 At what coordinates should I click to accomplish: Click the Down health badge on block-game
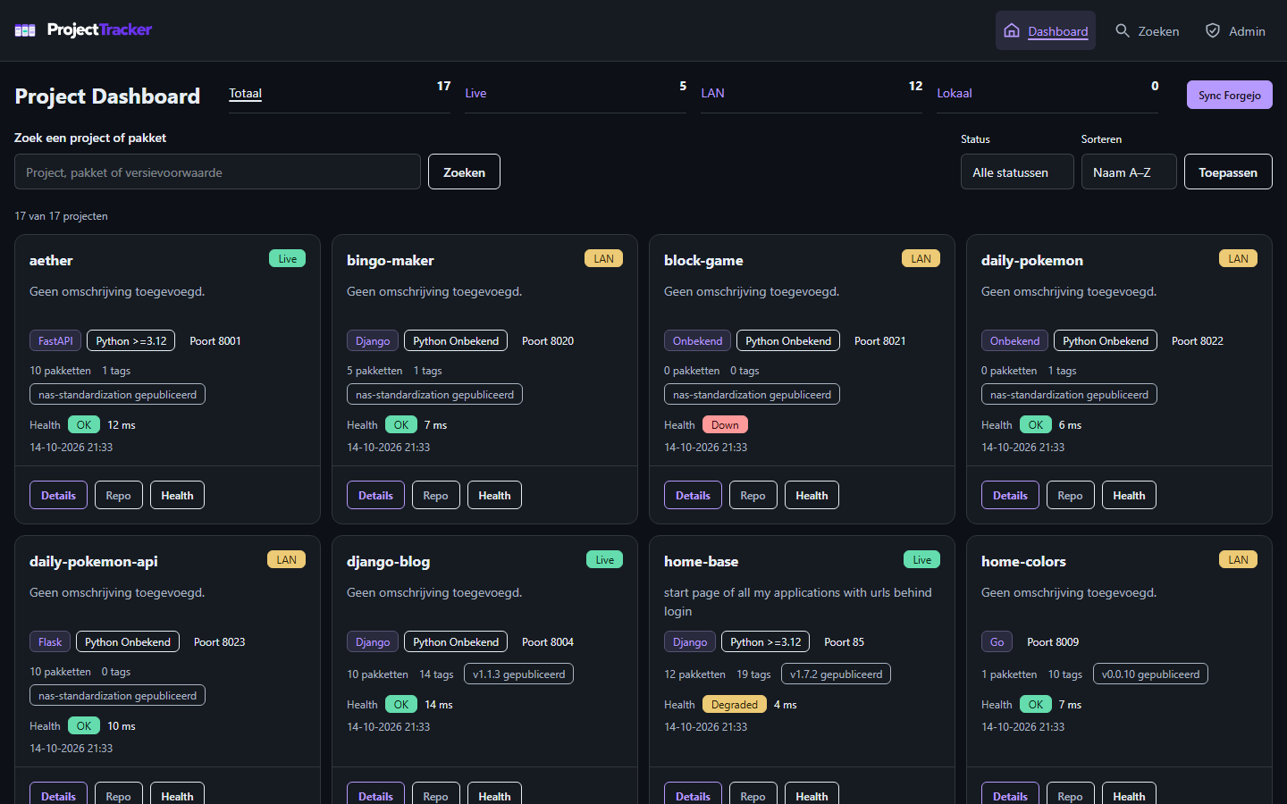coord(725,424)
